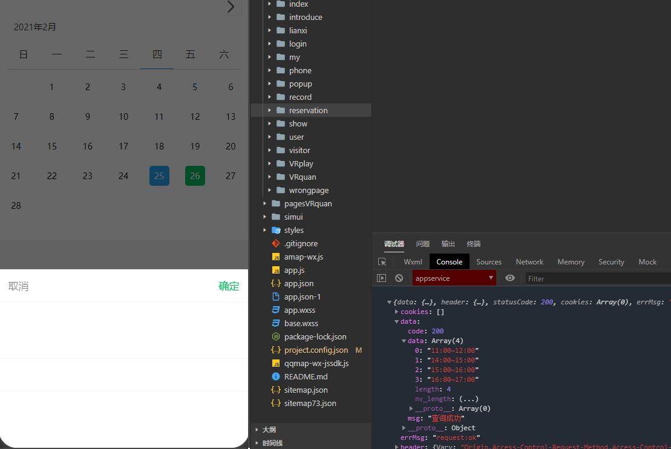Click the next-month chevron arrow
671x449 pixels.
pyautogui.click(x=231, y=7)
